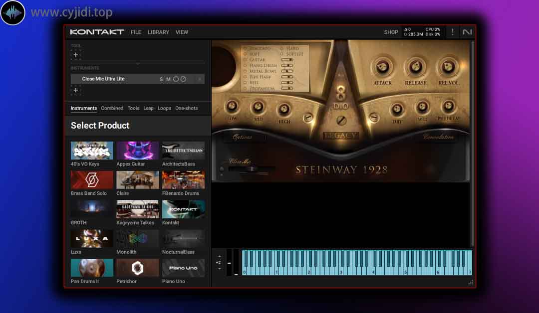Screen dimensions: 539x313
Task: Open the SHOP link
Action: point(391,32)
